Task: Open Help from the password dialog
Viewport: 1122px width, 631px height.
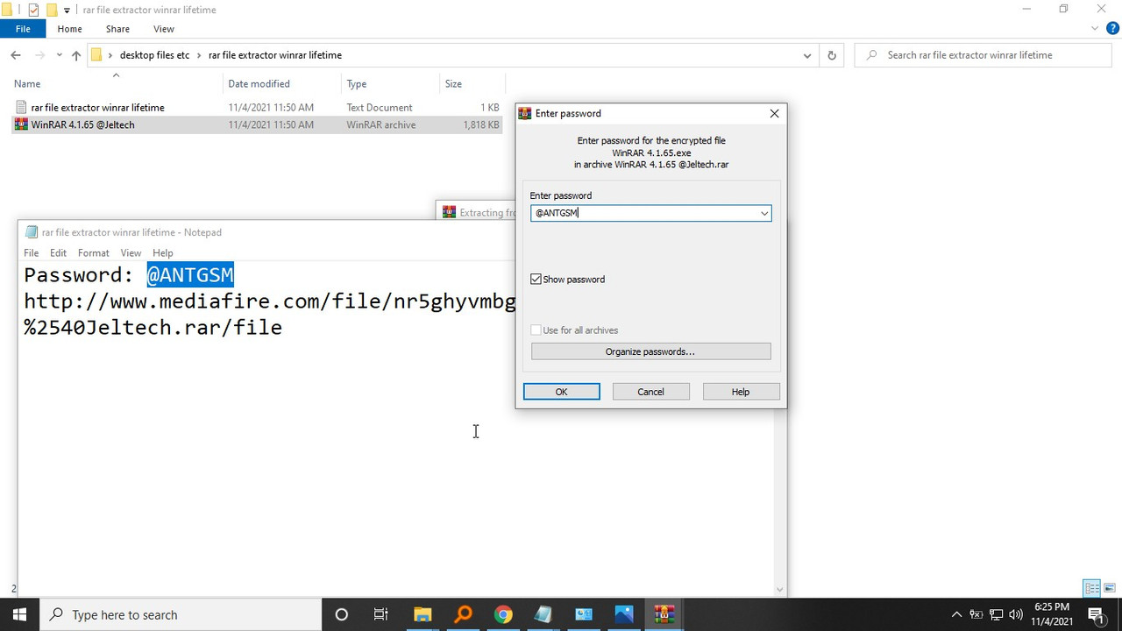Action: (741, 392)
